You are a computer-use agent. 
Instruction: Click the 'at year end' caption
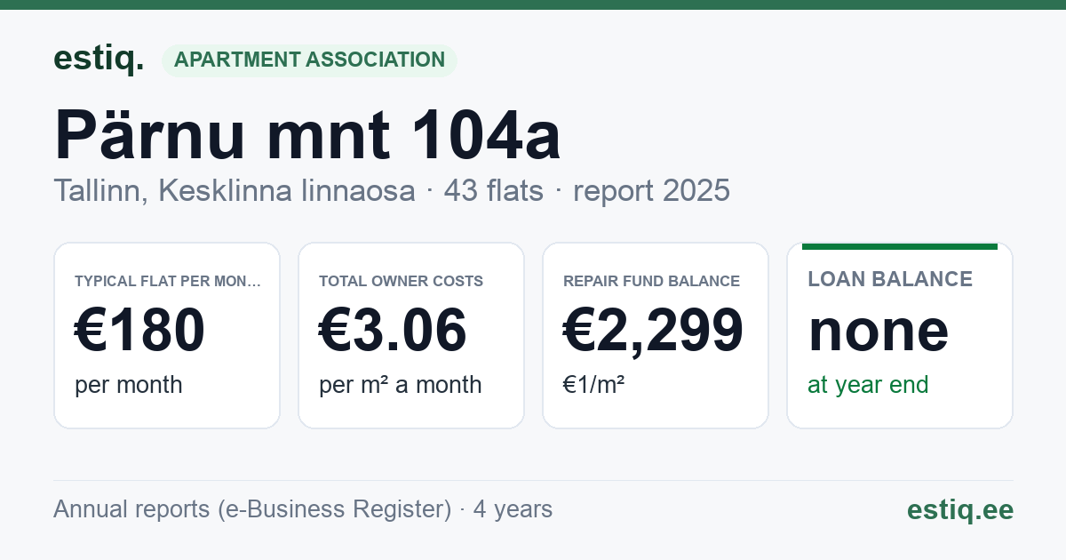tap(868, 385)
